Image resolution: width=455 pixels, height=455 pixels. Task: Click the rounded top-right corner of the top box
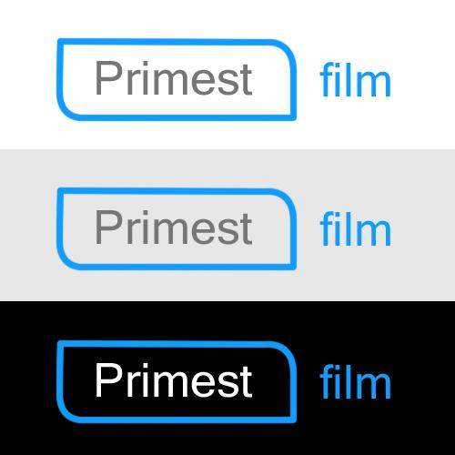[x=287, y=48]
